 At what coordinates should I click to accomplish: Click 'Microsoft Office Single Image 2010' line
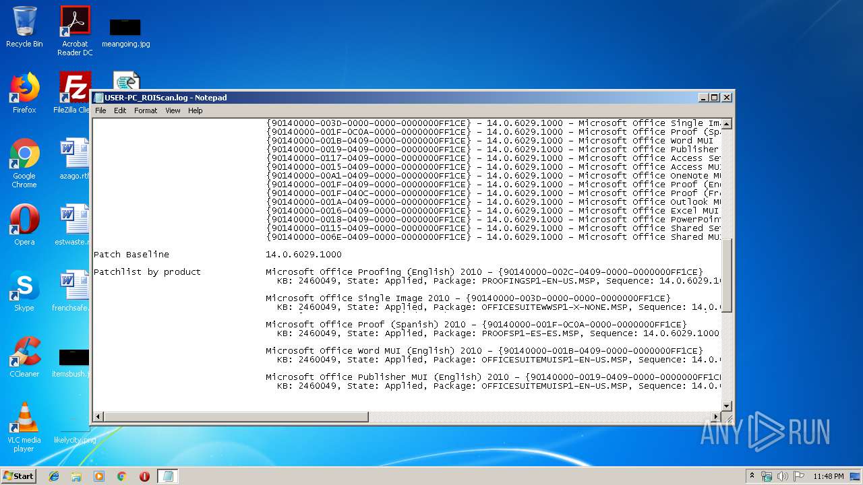pos(468,298)
